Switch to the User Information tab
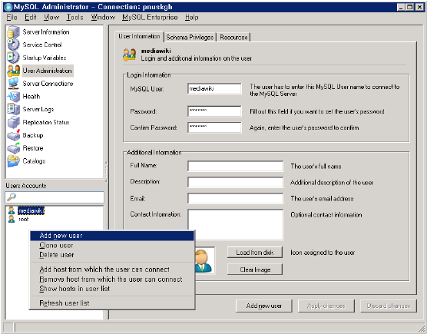This screenshot has height=334, width=427. tap(140, 37)
